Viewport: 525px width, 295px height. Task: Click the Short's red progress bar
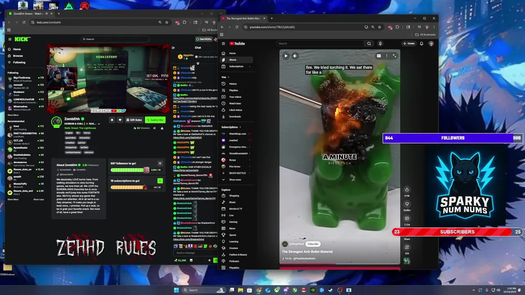click(340, 264)
